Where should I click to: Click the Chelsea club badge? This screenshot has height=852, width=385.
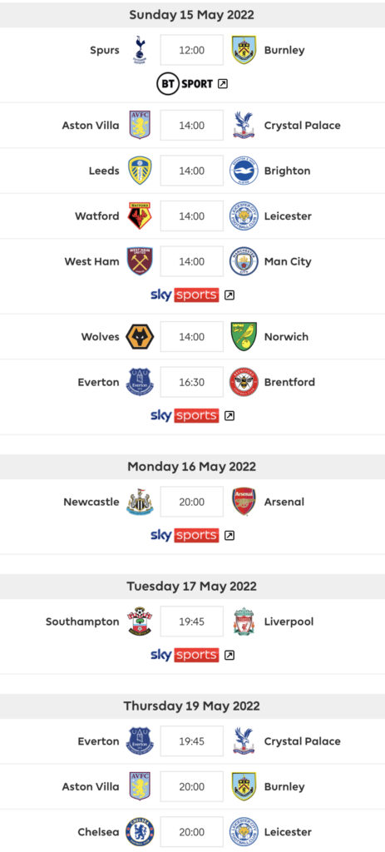(x=140, y=832)
